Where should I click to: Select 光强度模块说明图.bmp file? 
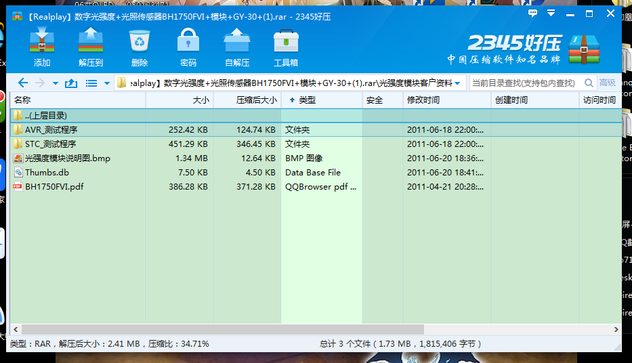pos(316,158)
